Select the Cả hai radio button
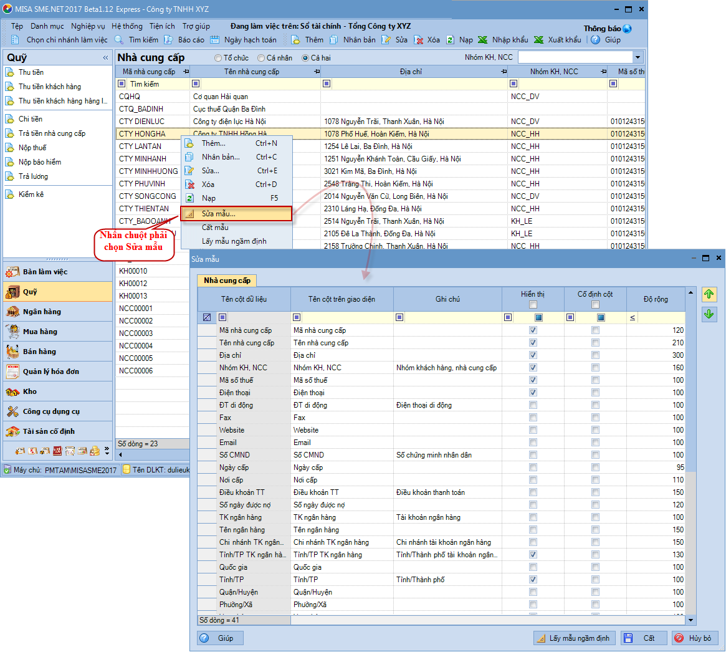 point(305,58)
